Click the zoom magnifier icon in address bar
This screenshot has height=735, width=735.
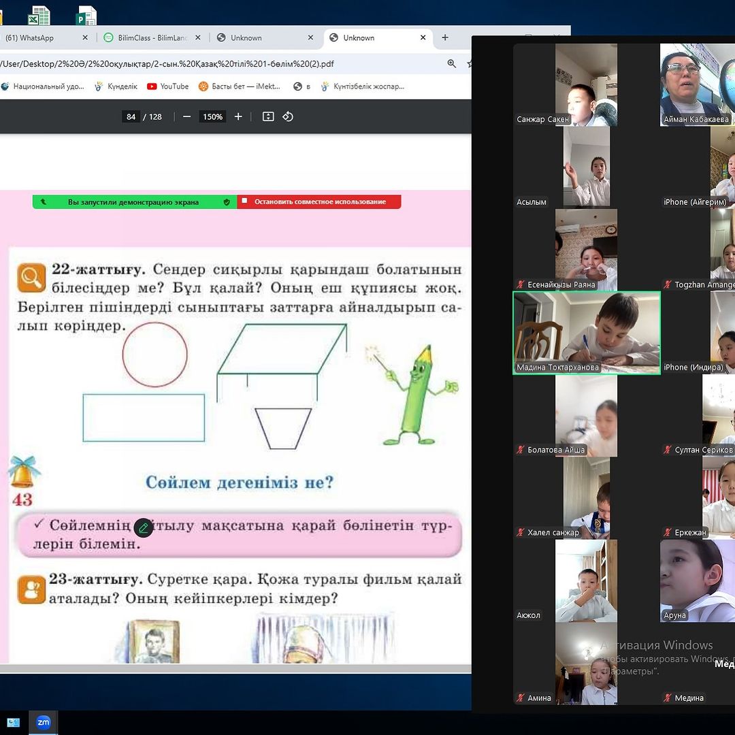tap(452, 64)
